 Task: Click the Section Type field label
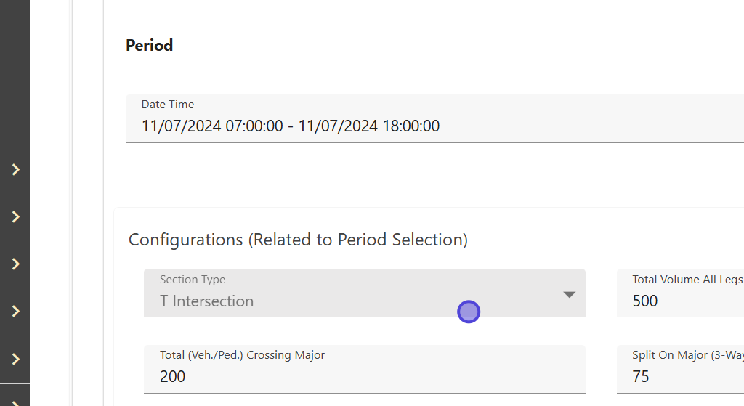coord(193,280)
